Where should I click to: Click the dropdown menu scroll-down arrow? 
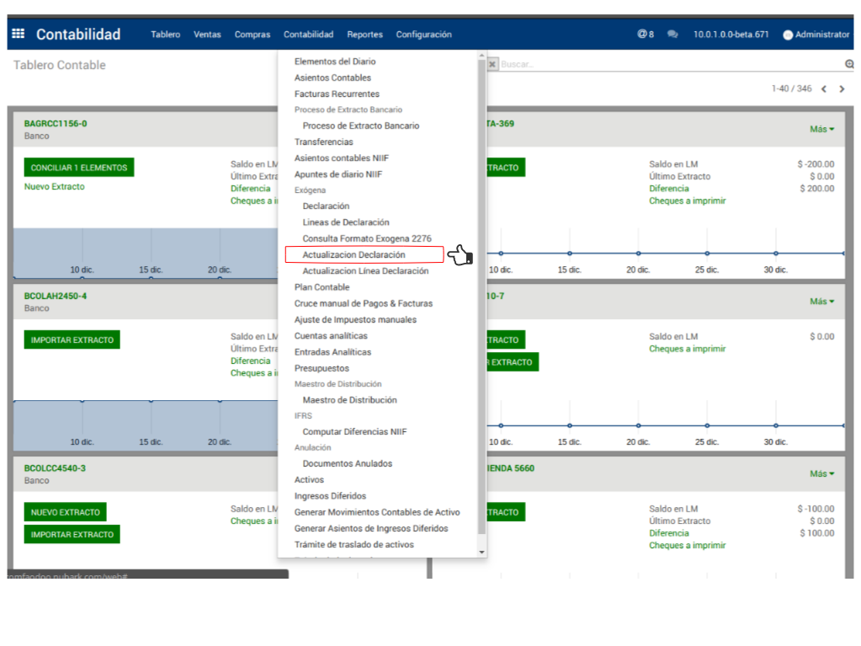(481, 552)
